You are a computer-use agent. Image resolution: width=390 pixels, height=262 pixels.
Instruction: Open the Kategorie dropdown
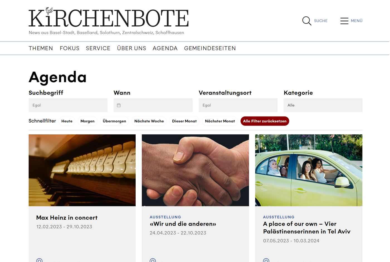point(323,105)
